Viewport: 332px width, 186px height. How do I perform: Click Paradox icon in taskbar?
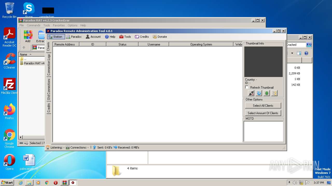click(x=73, y=183)
